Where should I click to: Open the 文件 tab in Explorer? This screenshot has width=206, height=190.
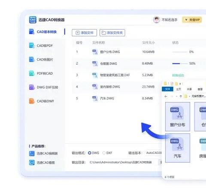pos(167,89)
